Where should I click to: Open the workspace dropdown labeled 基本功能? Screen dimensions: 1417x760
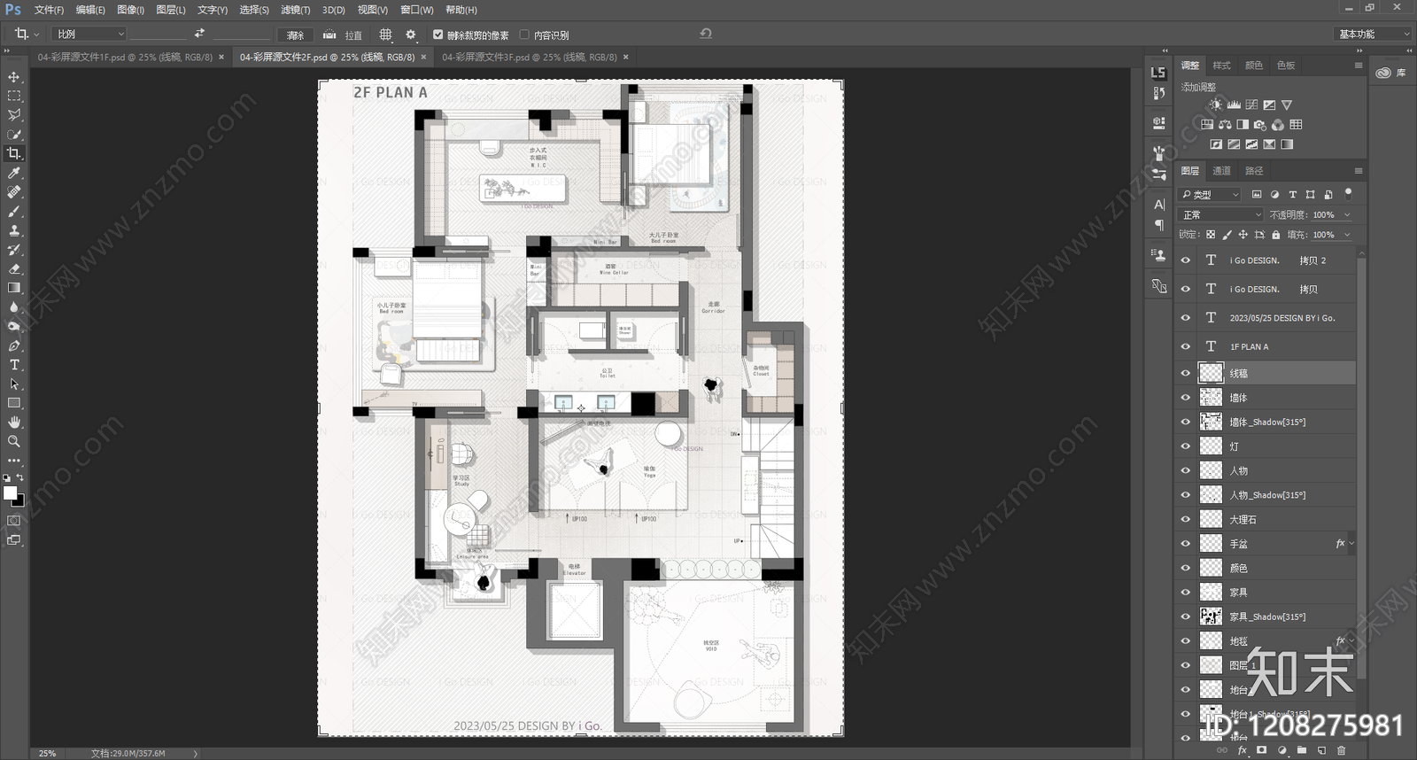[1372, 34]
